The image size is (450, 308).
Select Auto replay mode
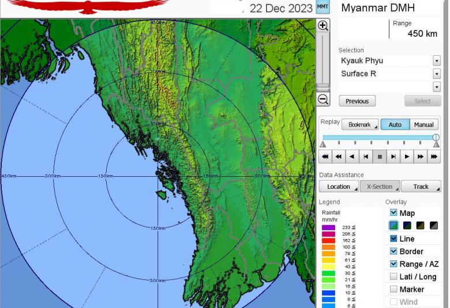click(395, 124)
